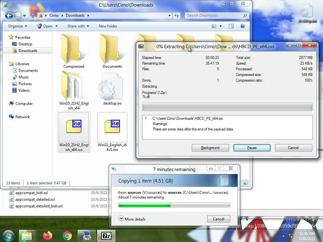The height and width of the screenshot is (242, 323).
Task: Select the Documents folder icon in file list
Action: click(x=112, y=51)
